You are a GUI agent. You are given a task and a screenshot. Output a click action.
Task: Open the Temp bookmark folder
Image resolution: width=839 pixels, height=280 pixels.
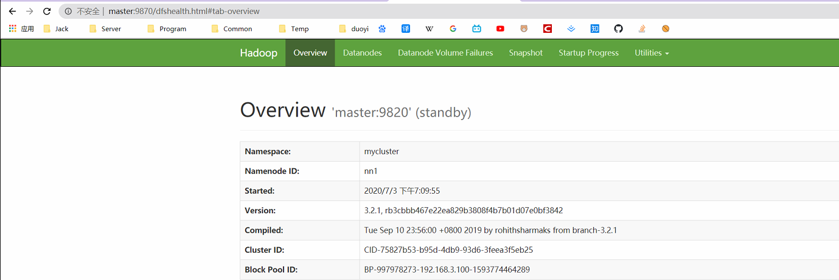293,29
